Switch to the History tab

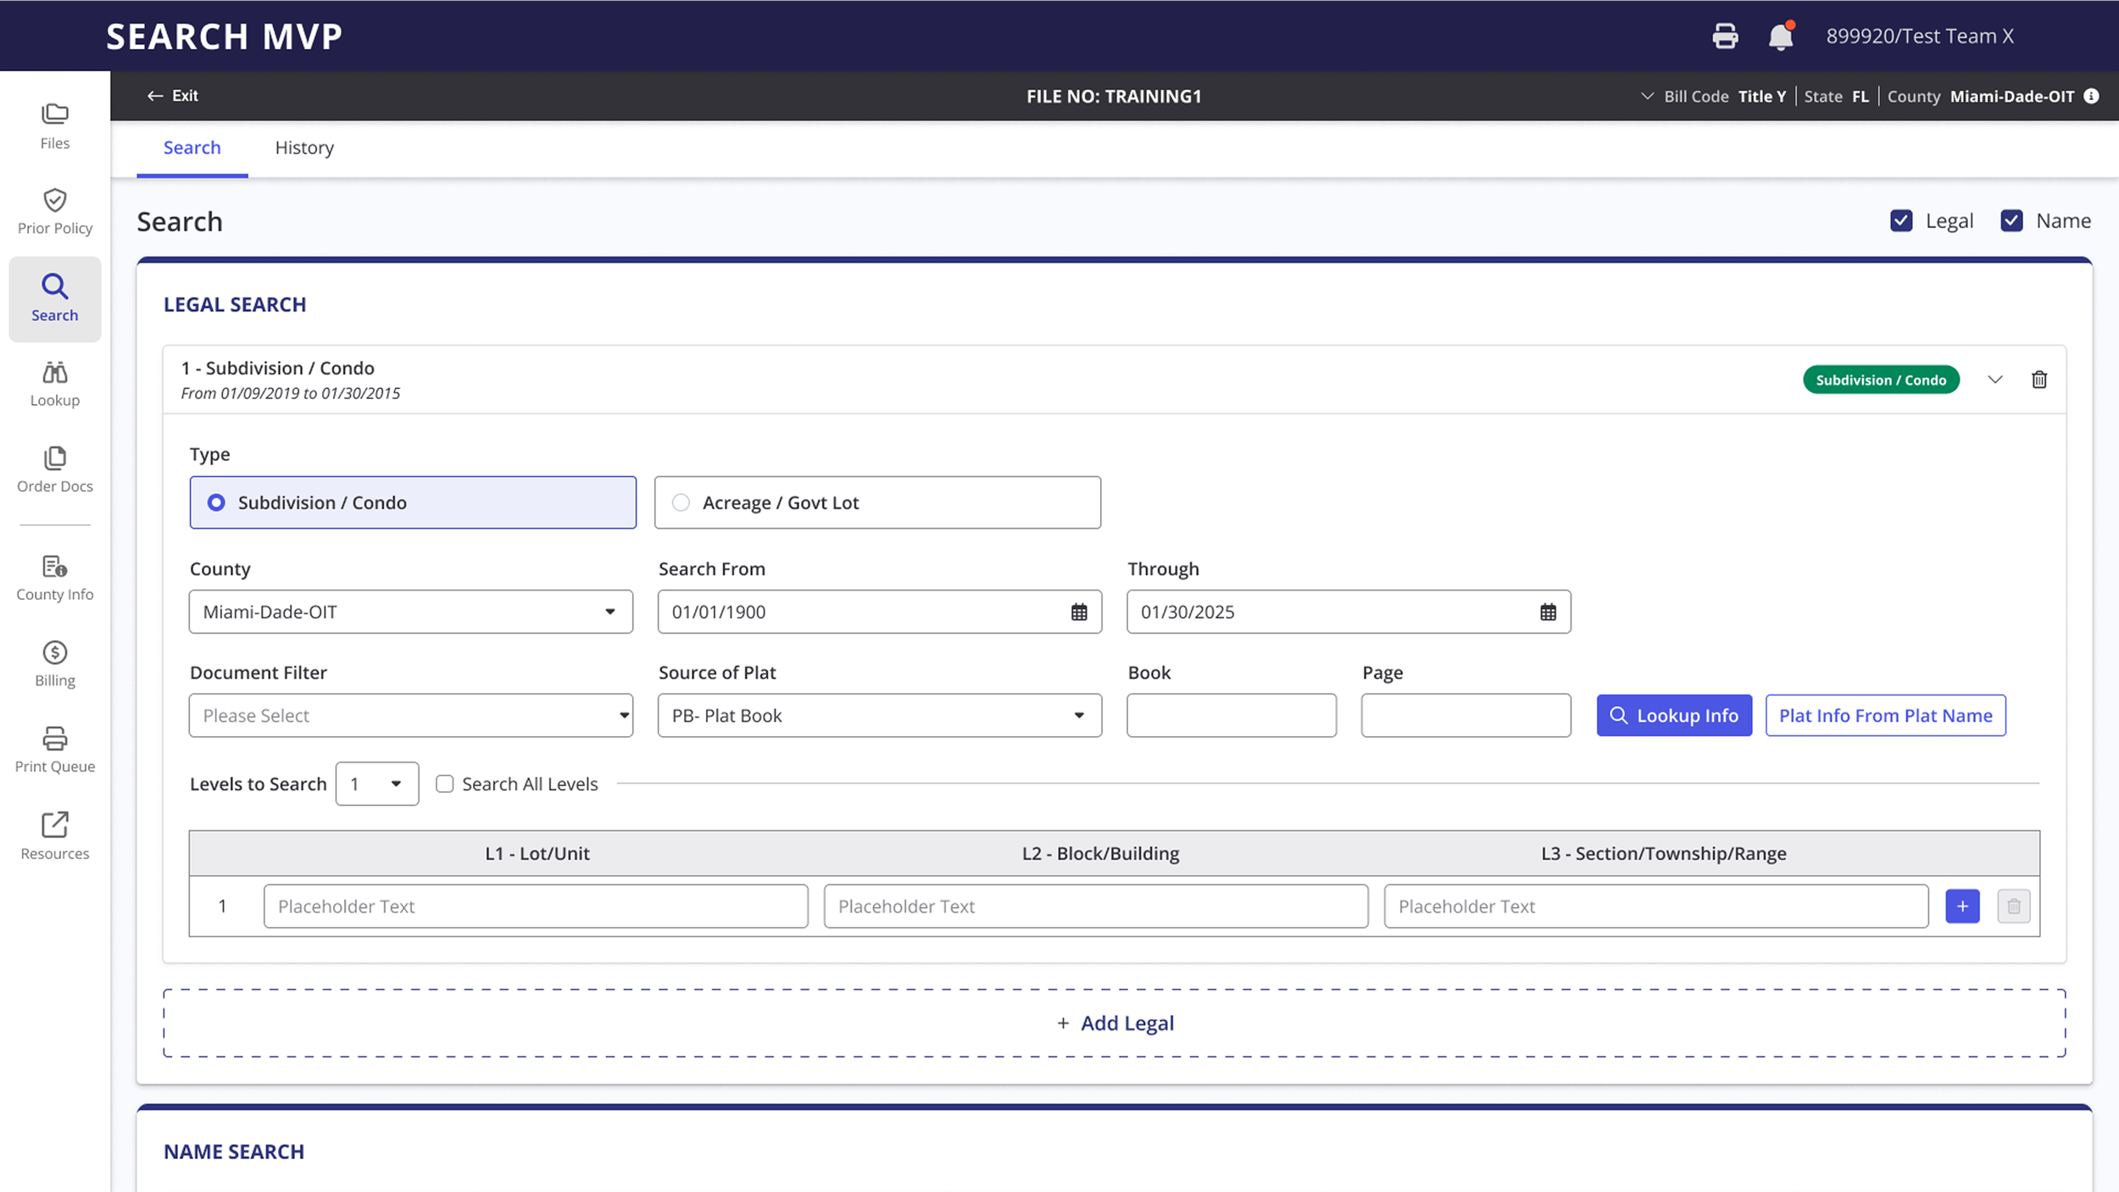coord(304,147)
